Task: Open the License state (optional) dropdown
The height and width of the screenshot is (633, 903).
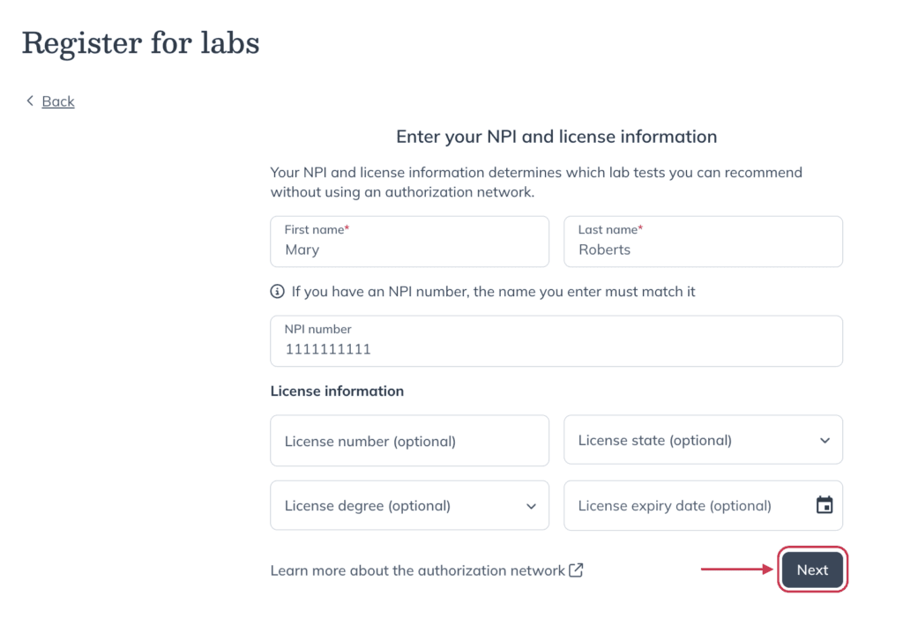Action: (x=703, y=440)
